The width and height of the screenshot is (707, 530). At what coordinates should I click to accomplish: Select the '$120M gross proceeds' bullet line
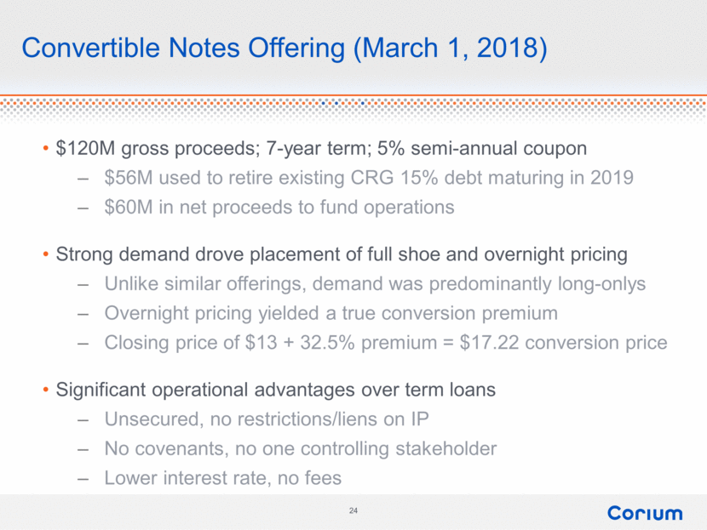pyautogui.click(x=320, y=149)
